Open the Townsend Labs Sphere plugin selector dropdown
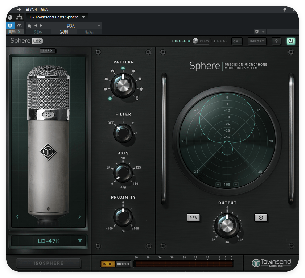 pyautogui.click(x=57, y=17)
